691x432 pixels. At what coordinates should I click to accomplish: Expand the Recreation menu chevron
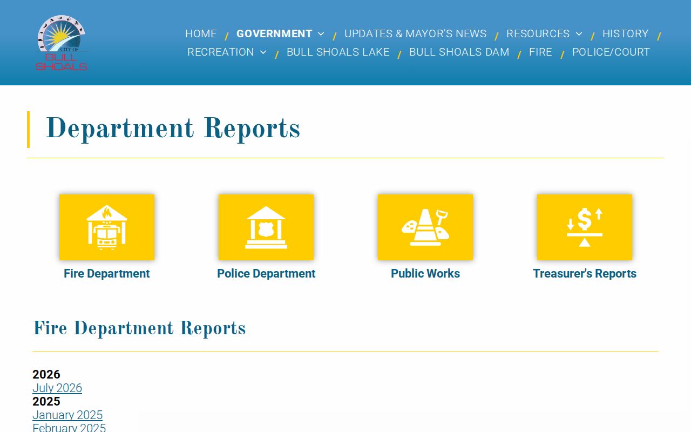pos(263,52)
